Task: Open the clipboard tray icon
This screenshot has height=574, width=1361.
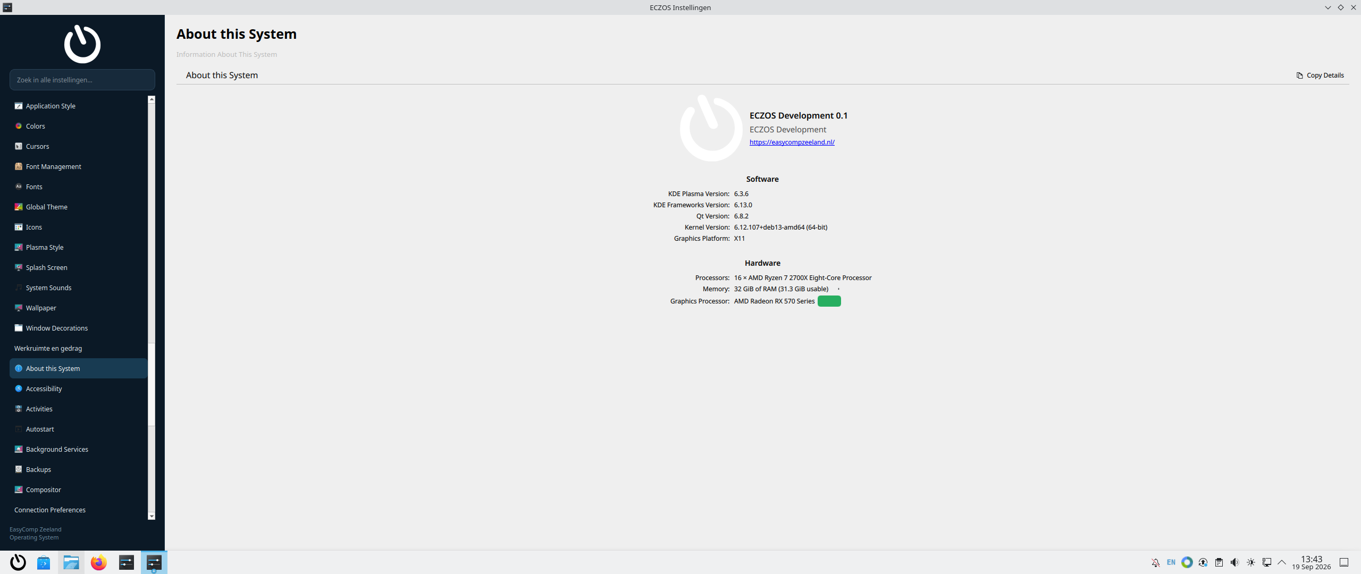Action: tap(1219, 562)
